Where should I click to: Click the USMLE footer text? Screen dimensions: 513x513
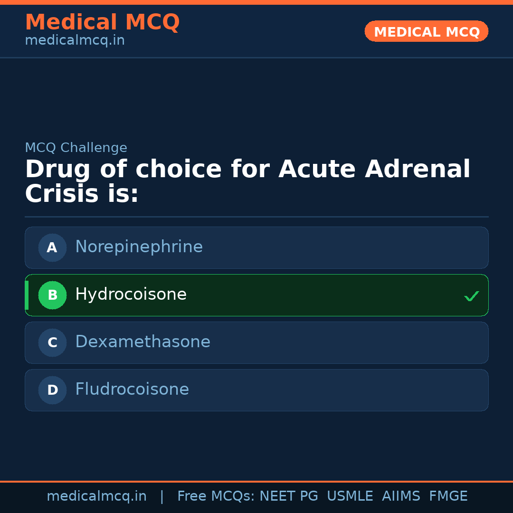[x=350, y=496]
